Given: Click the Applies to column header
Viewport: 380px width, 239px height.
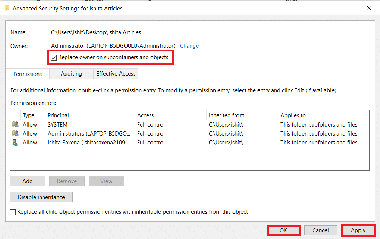Looking at the screenshot, I should (324, 115).
